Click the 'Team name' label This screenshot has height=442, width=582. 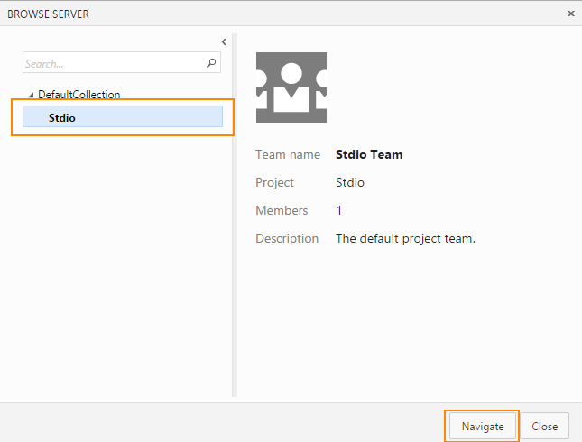click(x=288, y=154)
